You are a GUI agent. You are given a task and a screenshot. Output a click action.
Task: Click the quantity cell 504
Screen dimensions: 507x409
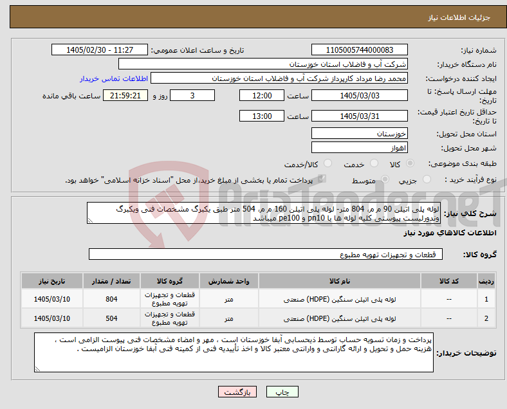pyautogui.click(x=111, y=318)
